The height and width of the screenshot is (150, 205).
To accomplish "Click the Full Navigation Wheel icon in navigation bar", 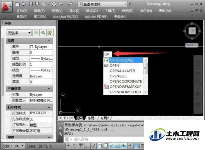I will tap(198, 63).
